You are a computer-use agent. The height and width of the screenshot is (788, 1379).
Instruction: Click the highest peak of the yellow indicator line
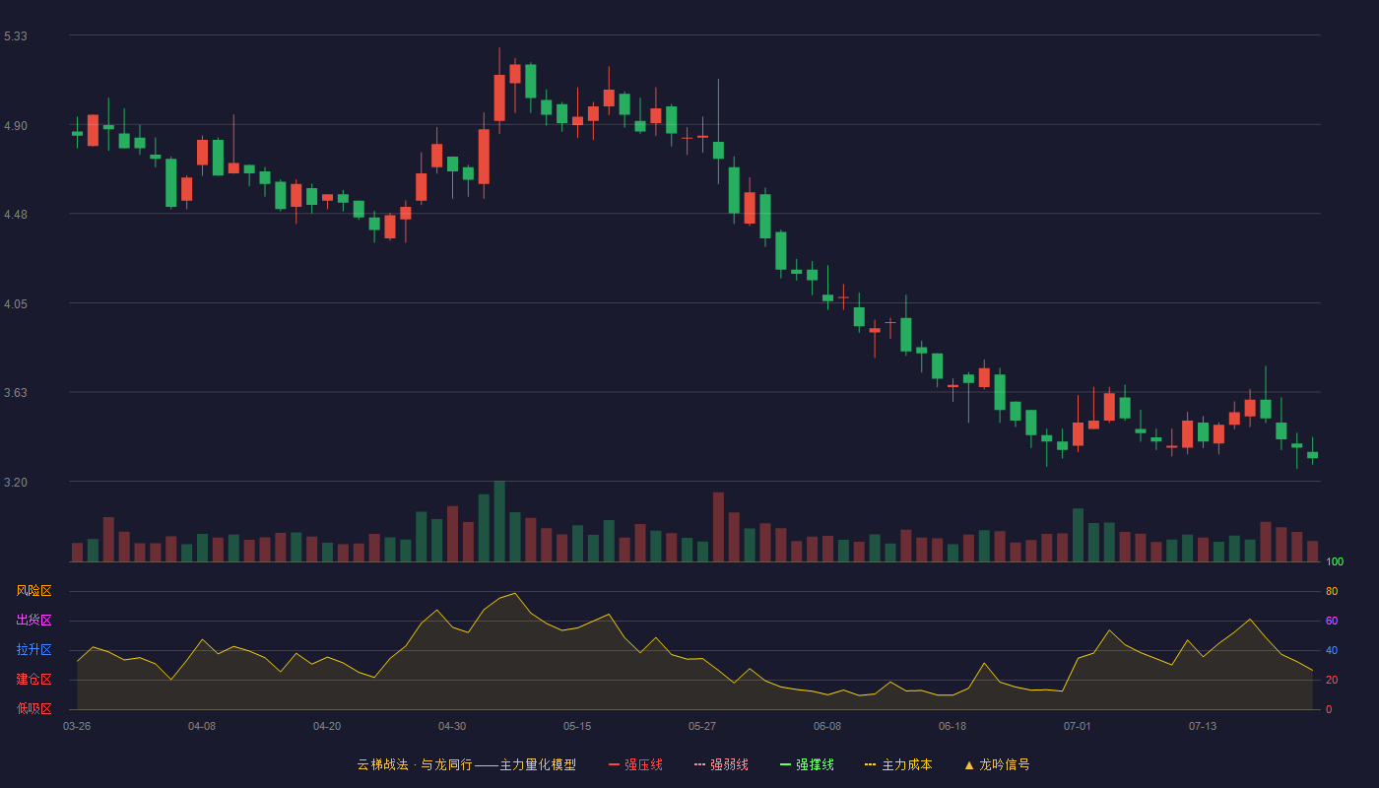(x=515, y=593)
